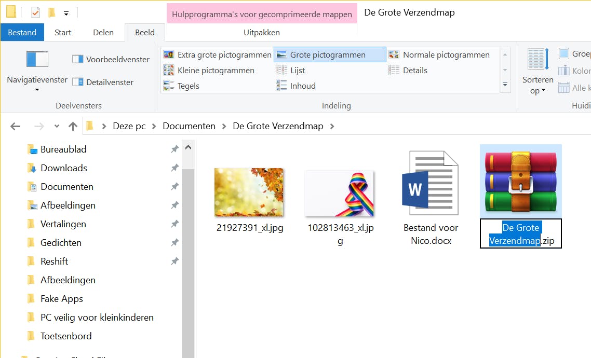Move the layout gallery down one row
Image resolution: width=591 pixels, height=358 pixels.
[505, 70]
